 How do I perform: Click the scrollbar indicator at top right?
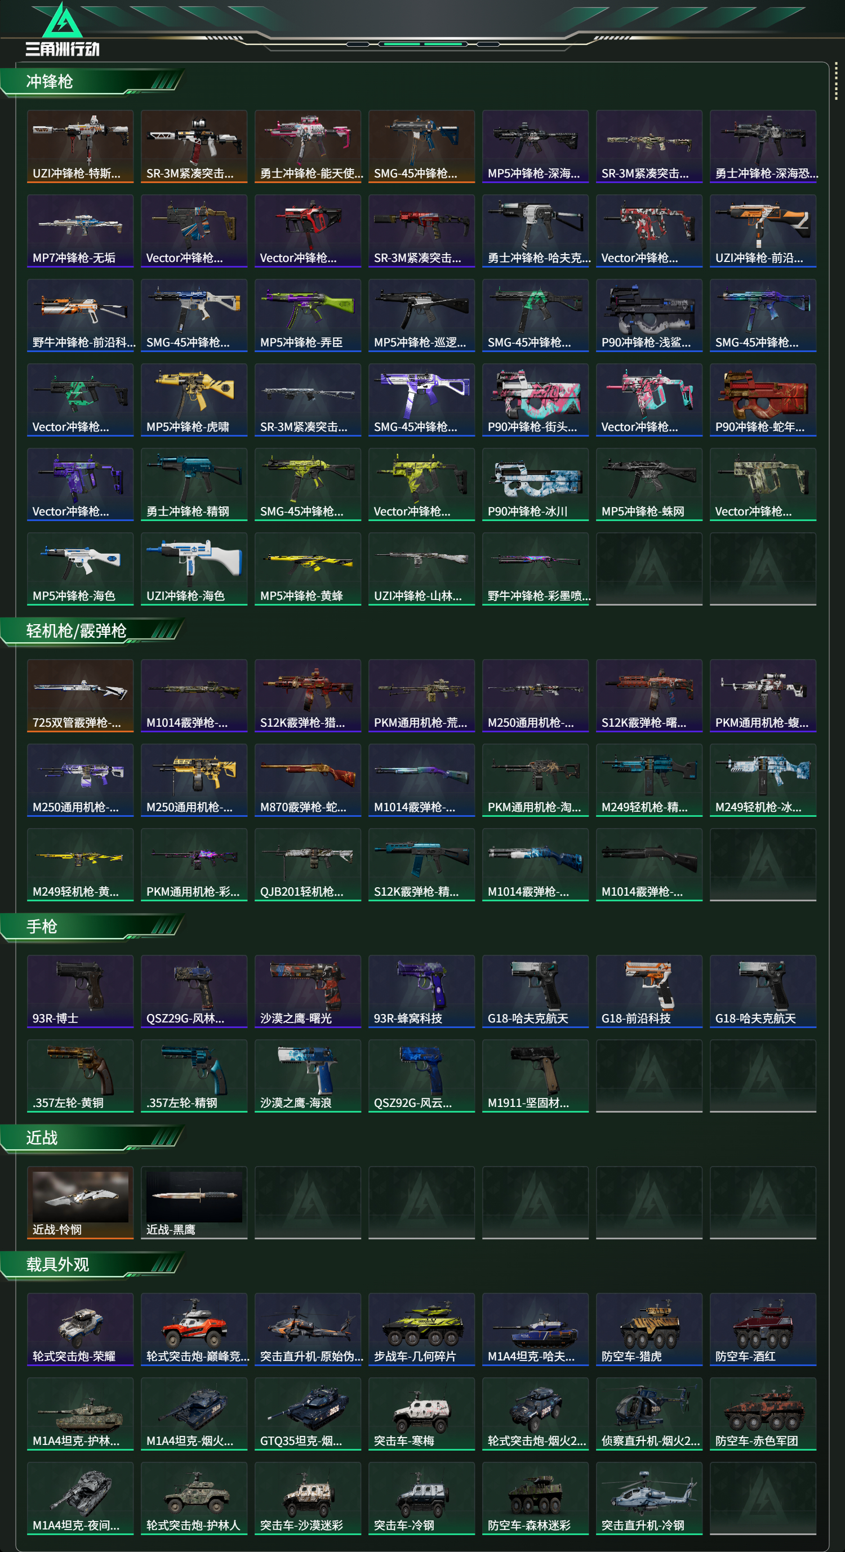click(x=836, y=81)
